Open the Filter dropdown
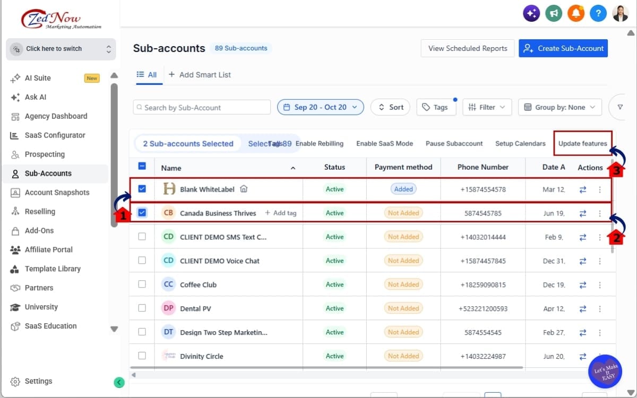The width and height of the screenshot is (637, 398). pyautogui.click(x=487, y=107)
